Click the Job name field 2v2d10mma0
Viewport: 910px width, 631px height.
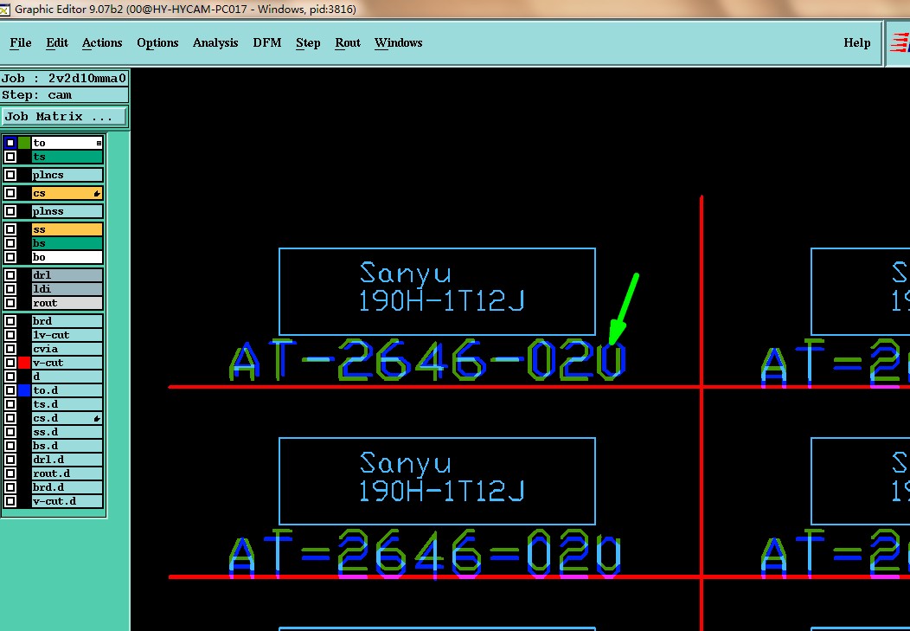point(64,79)
